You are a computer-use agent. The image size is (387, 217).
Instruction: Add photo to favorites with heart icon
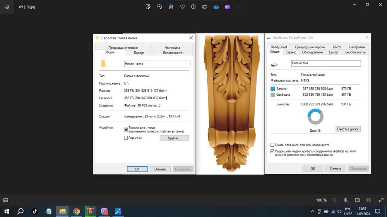point(182,7)
